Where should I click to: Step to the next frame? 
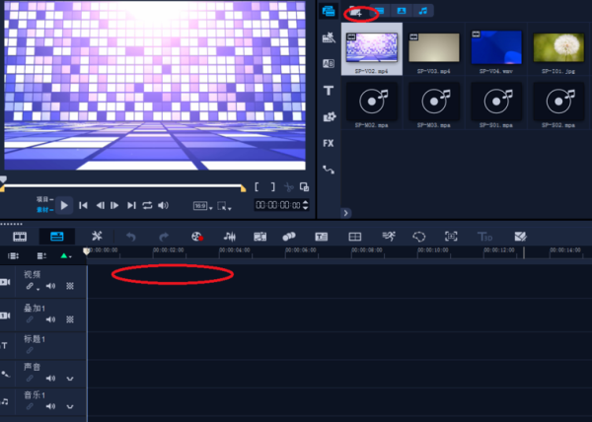click(x=114, y=205)
